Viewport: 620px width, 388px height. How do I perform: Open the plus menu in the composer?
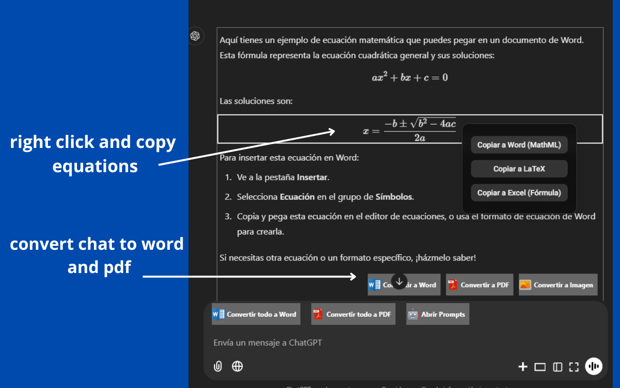point(523,367)
